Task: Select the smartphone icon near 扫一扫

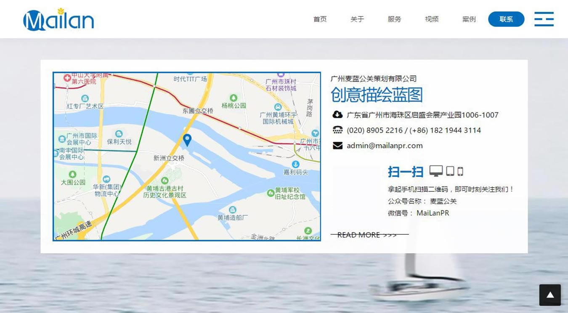Action: pos(460,171)
